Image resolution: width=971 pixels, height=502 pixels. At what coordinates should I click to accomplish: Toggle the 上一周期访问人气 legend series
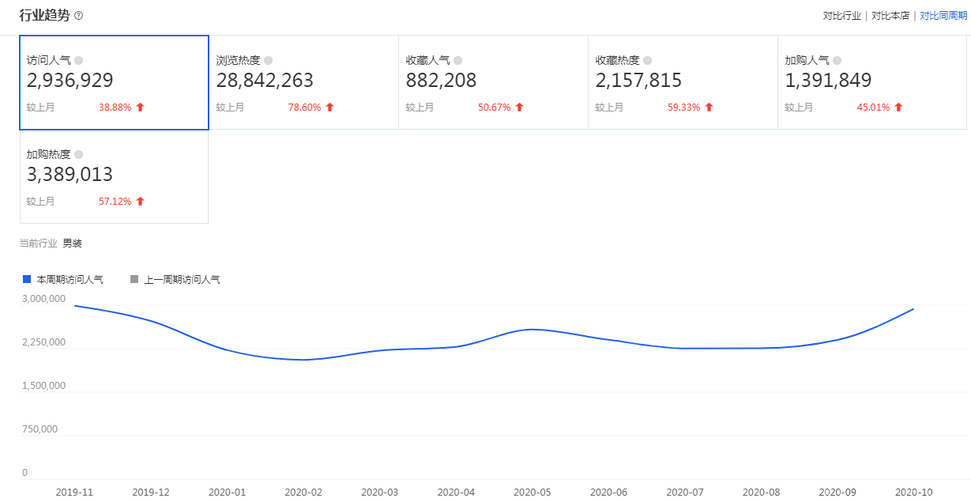[x=181, y=279]
